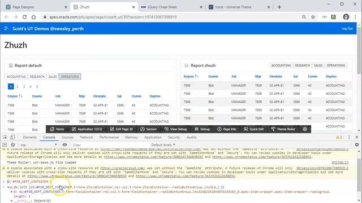Open the Performance DevTools tab
This screenshot has height=203, width=362.
pos(109,137)
